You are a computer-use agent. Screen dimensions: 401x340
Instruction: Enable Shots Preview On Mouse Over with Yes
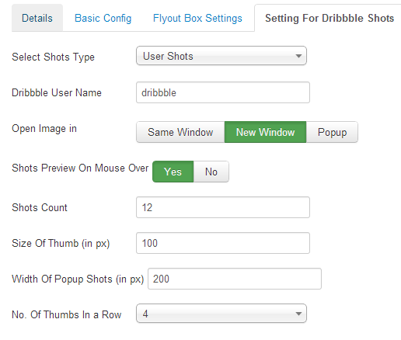tap(173, 172)
